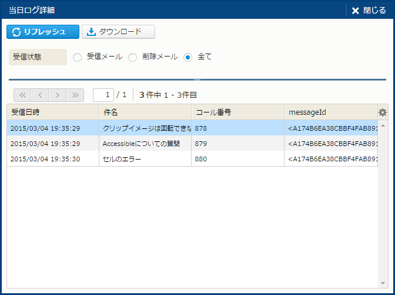
Task: Go to previous page arrow
Action: click(x=40, y=95)
